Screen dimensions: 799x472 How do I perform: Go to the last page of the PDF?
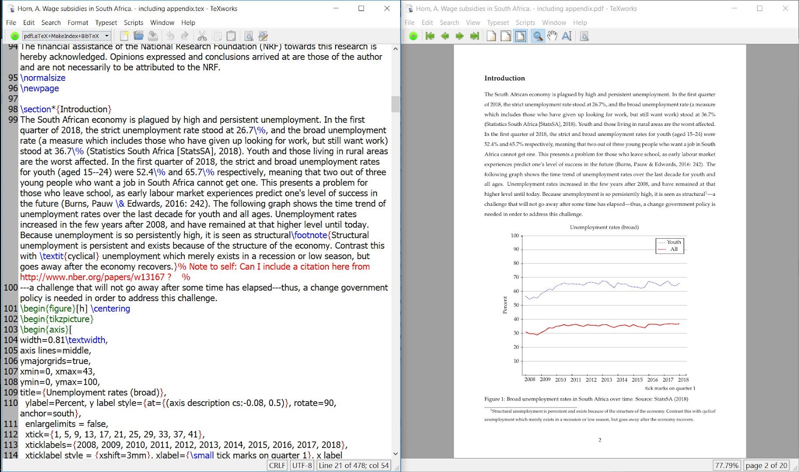click(474, 36)
